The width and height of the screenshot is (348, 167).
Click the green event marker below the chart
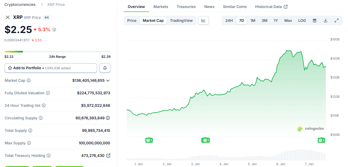click(149, 140)
